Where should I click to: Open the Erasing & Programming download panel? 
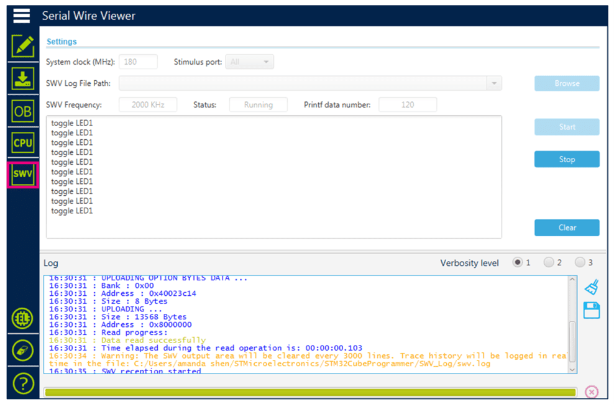coord(23,79)
